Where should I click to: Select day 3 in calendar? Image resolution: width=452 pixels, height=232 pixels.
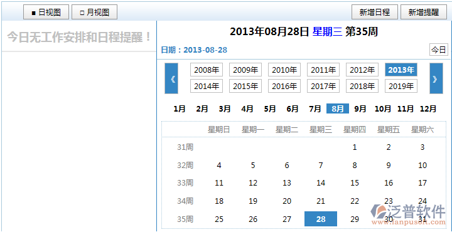[422, 147]
